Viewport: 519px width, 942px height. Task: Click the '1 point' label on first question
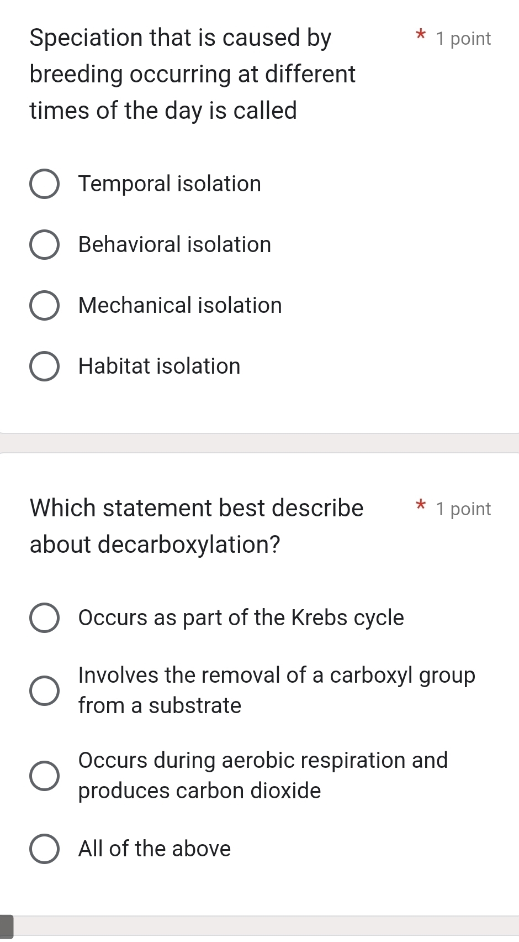(463, 38)
